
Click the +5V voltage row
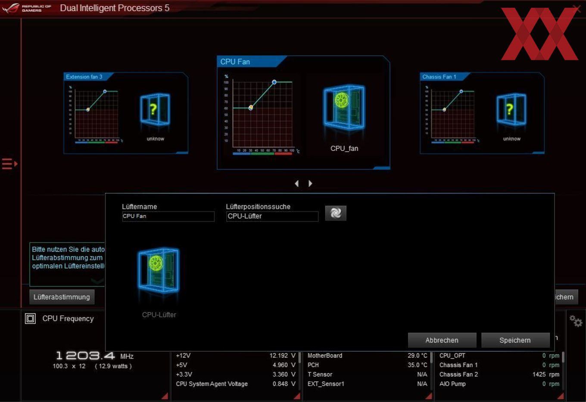click(x=235, y=365)
